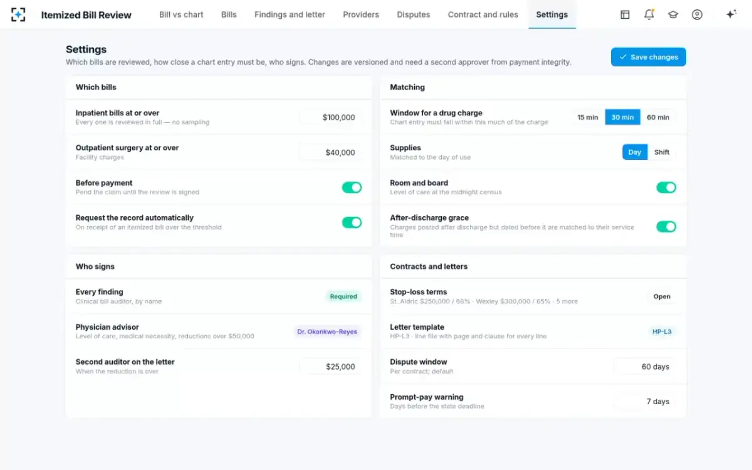Edit Dispute window 60 days field
The width and height of the screenshot is (752, 470).
tap(645, 367)
